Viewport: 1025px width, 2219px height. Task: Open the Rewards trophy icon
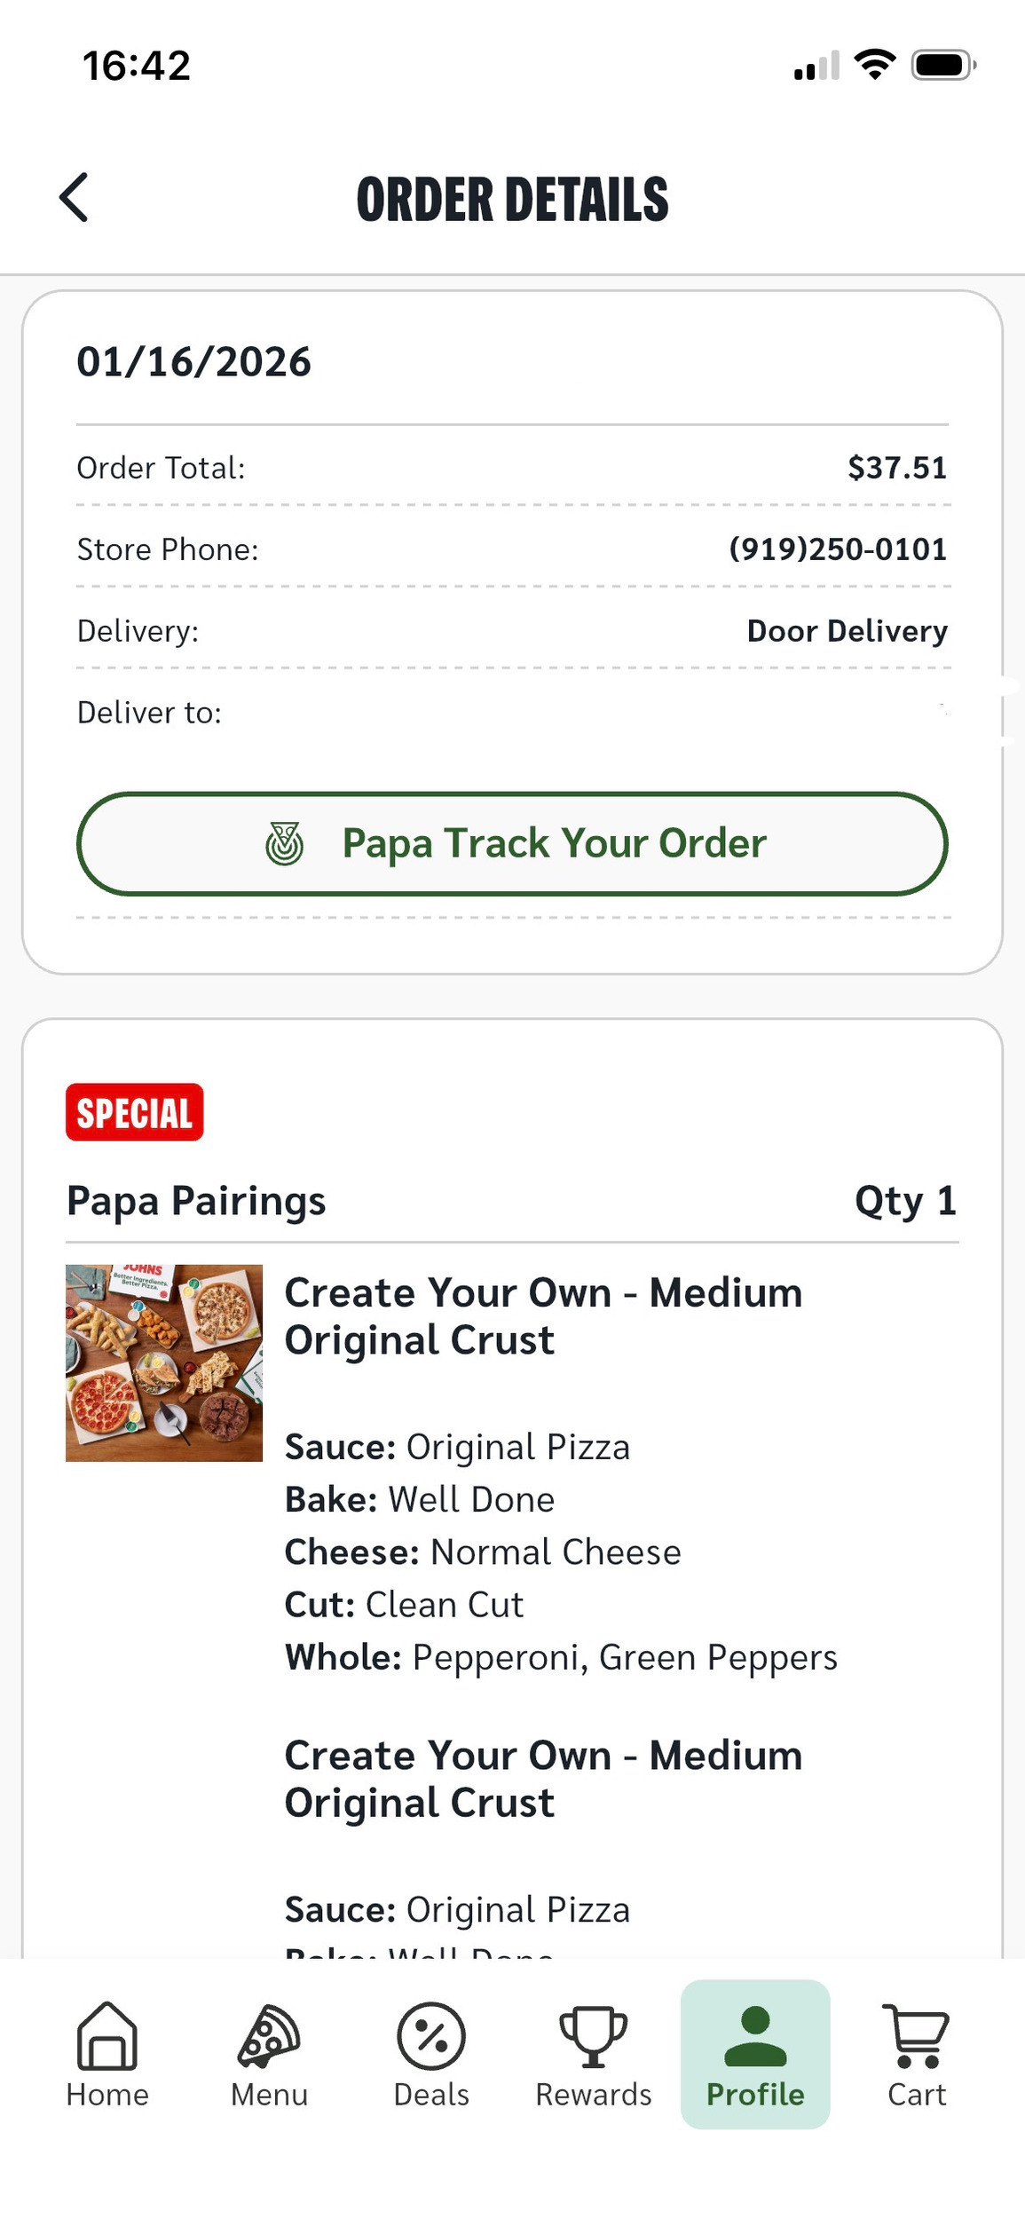(593, 2035)
